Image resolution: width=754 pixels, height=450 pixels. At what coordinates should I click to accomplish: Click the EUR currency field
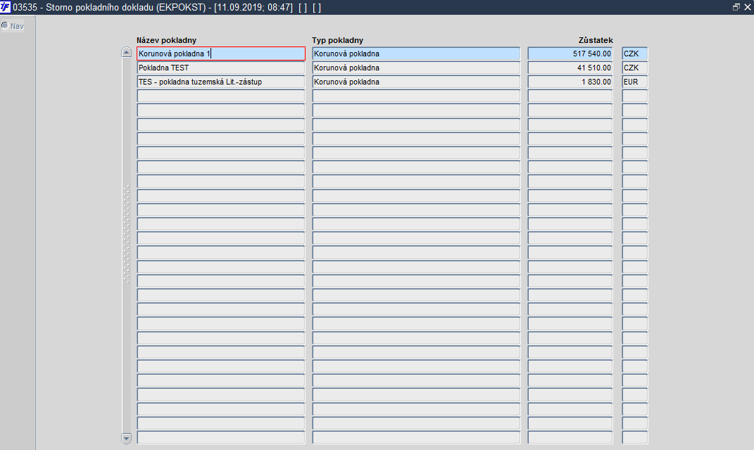[635, 82]
